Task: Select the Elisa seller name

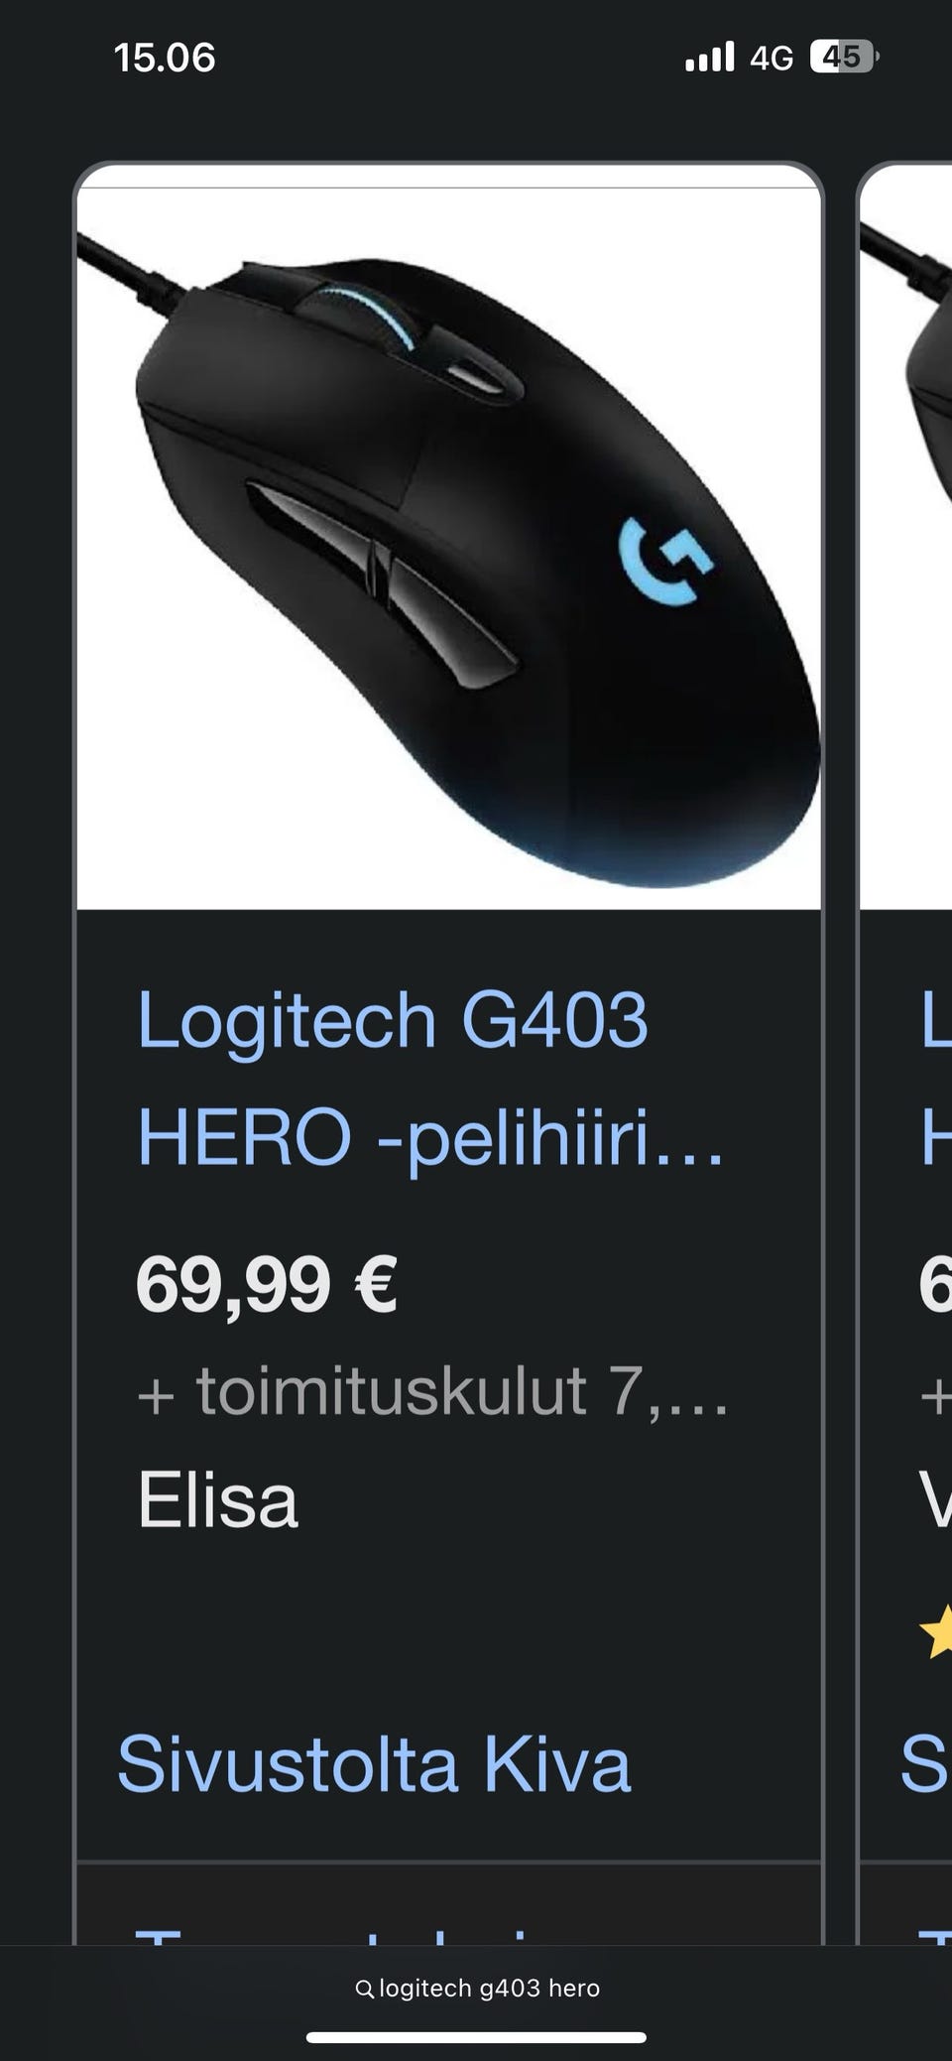Action: (217, 1499)
